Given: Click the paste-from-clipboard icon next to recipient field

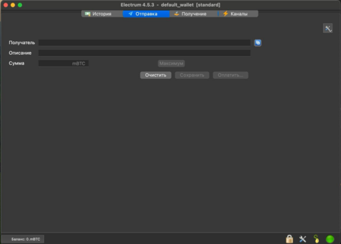Looking at the screenshot, I should [x=258, y=43].
